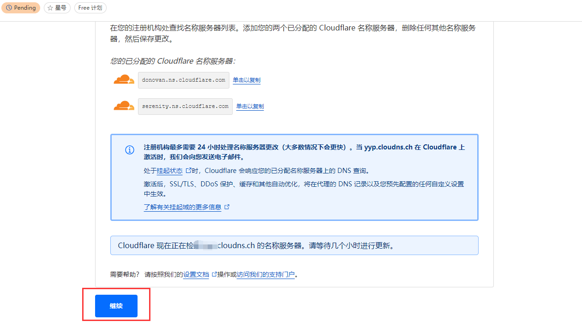The width and height of the screenshot is (582, 333).
Task: Open the 挂起状态 link
Action: (x=170, y=171)
